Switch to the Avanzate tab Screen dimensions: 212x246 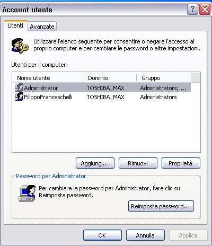tap(42, 27)
